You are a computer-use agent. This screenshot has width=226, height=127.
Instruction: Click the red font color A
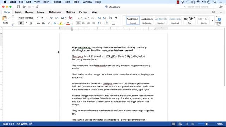(x=68, y=23)
